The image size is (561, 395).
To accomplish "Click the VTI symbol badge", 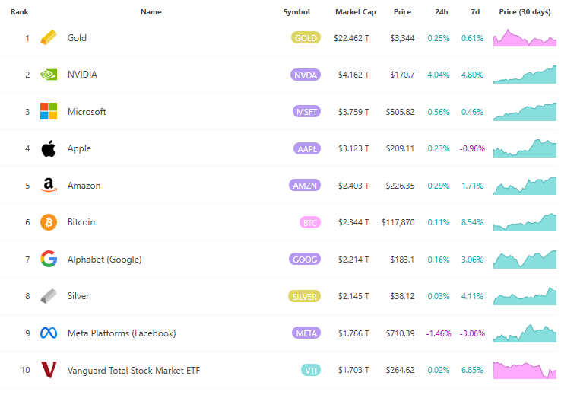I will click(x=311, y=371).
